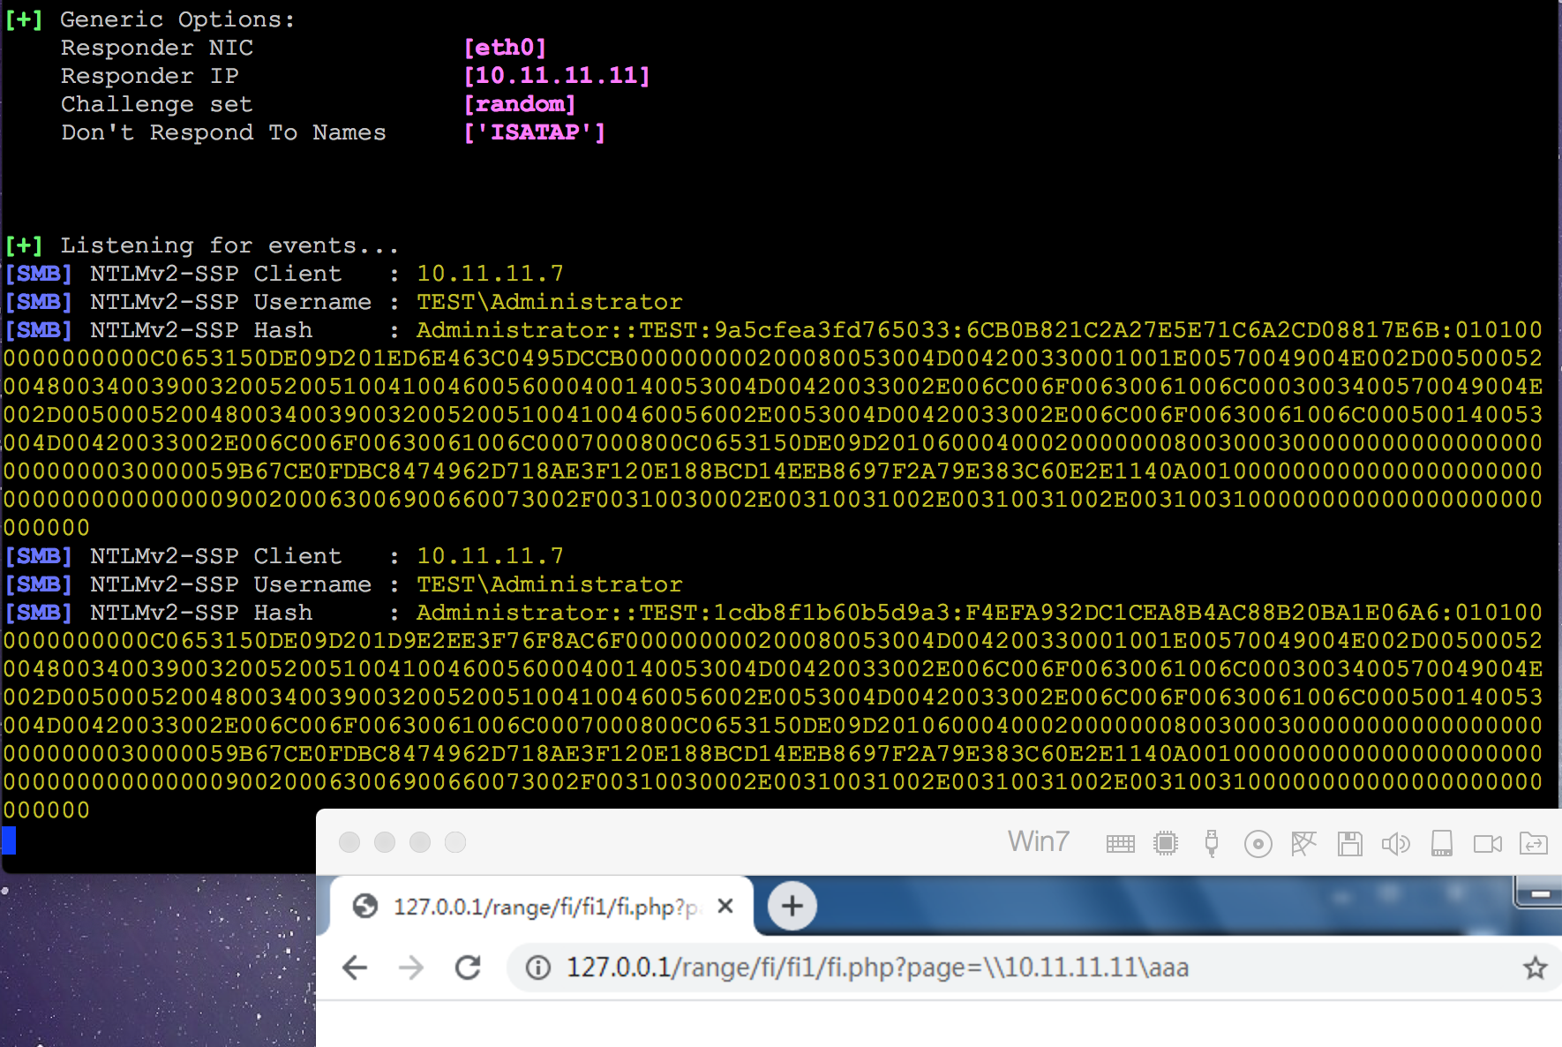Open a new browser tab

pos(792,906)
